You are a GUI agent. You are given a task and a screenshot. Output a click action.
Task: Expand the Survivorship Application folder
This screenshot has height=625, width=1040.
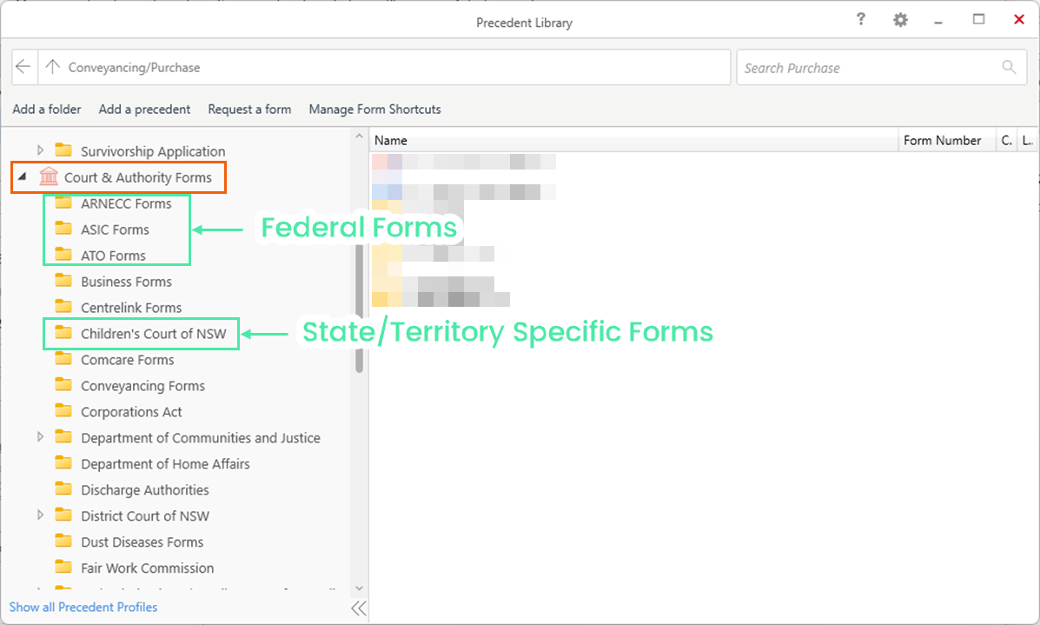[40, 150]
